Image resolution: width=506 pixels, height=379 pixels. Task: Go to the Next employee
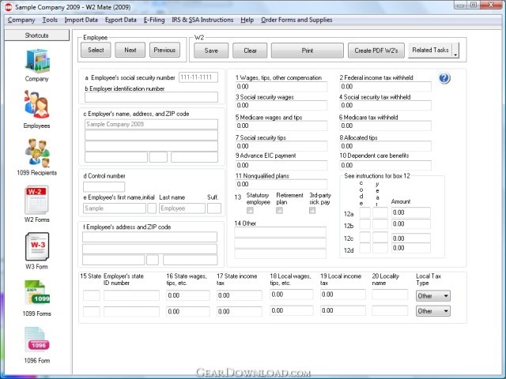(x=130, y=51)
